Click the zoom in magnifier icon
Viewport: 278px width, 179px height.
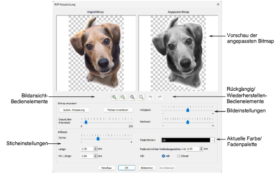click(x=114, y=97)
